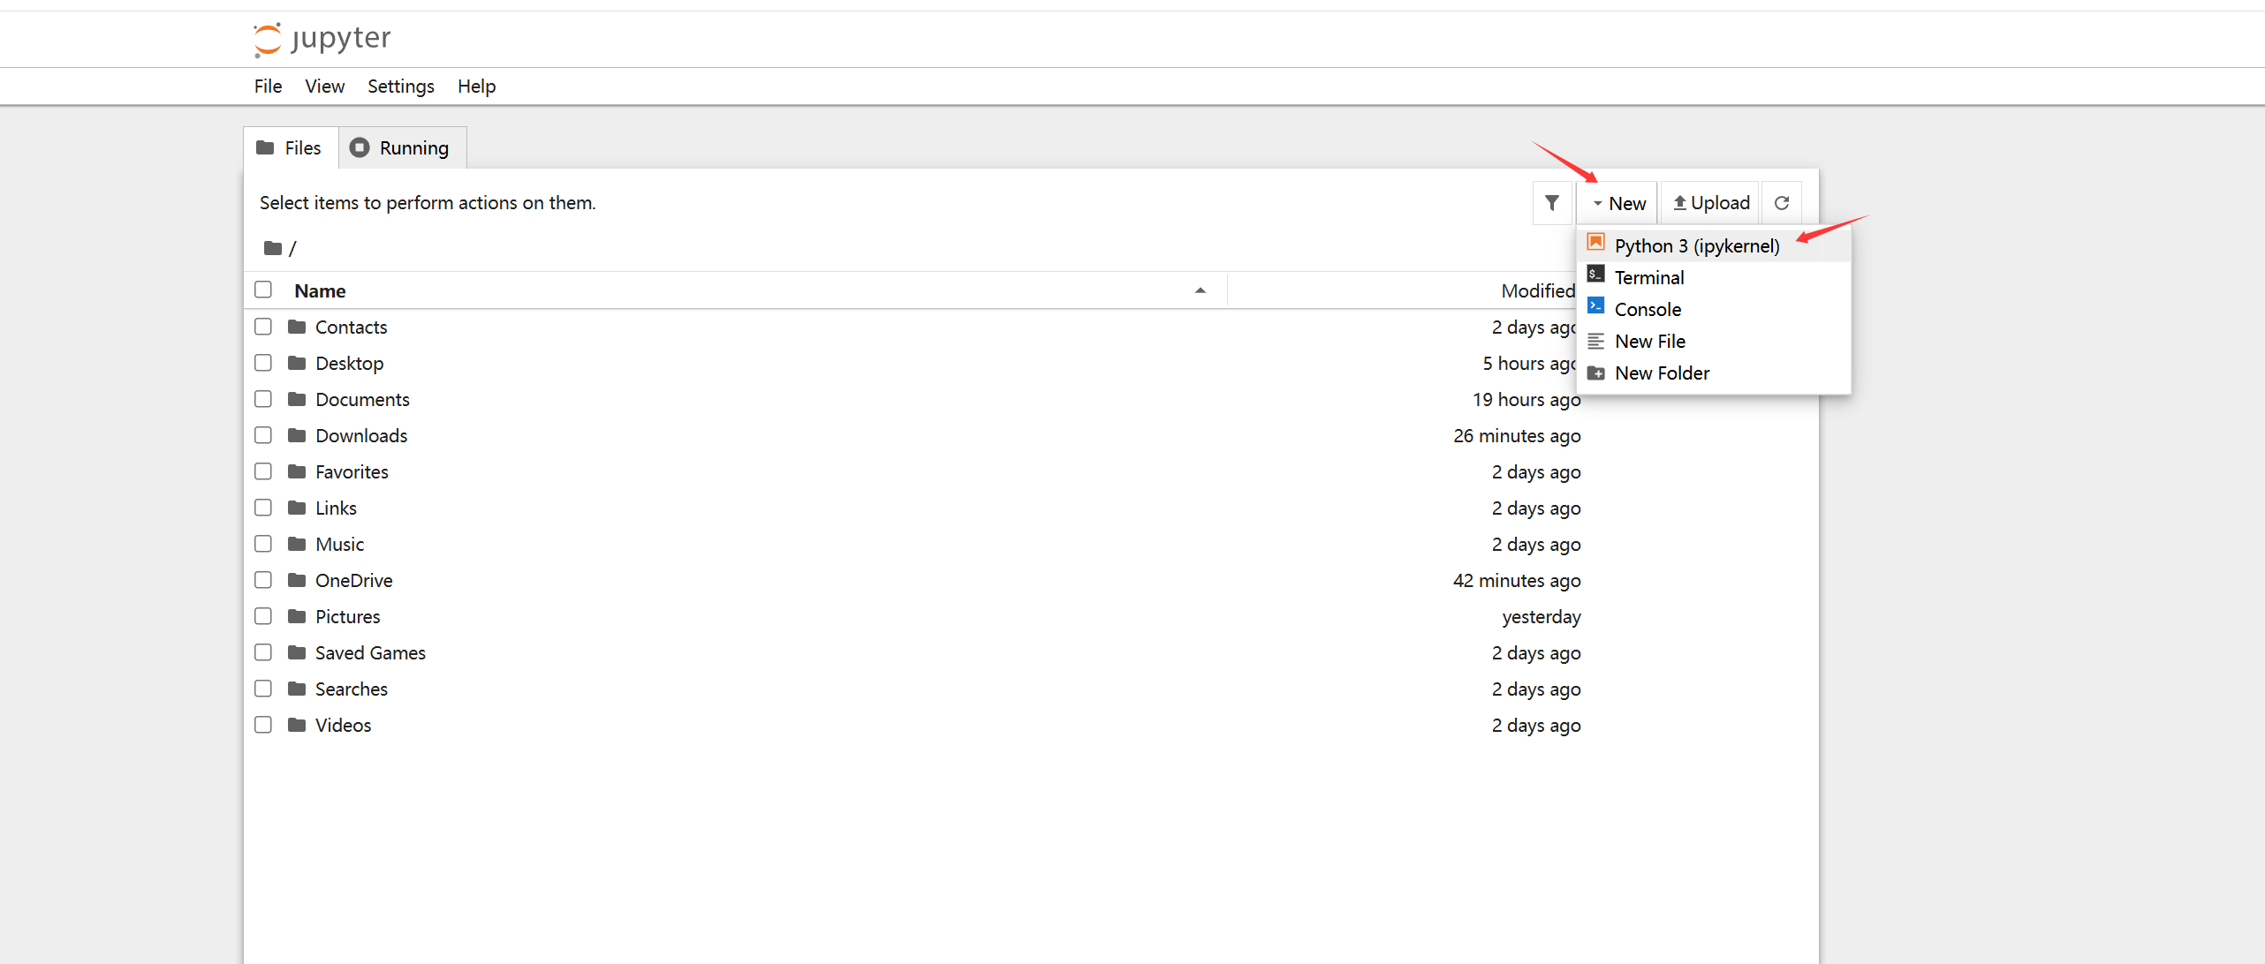
Task: Click the root folder breadcrumb icon
Action: [x=272, y=249]
